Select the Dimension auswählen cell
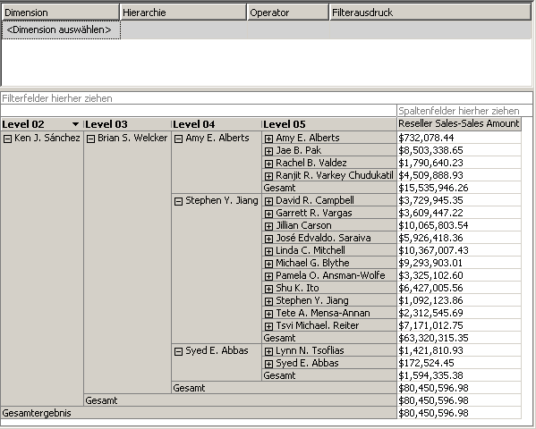This screenshot has height=429, width=536. tap(61, 30)
